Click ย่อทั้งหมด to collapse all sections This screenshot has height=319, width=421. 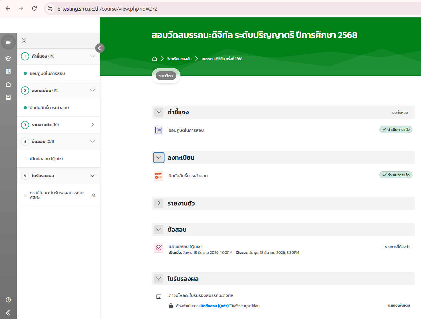pyautogui.click(x=400, y=113)
